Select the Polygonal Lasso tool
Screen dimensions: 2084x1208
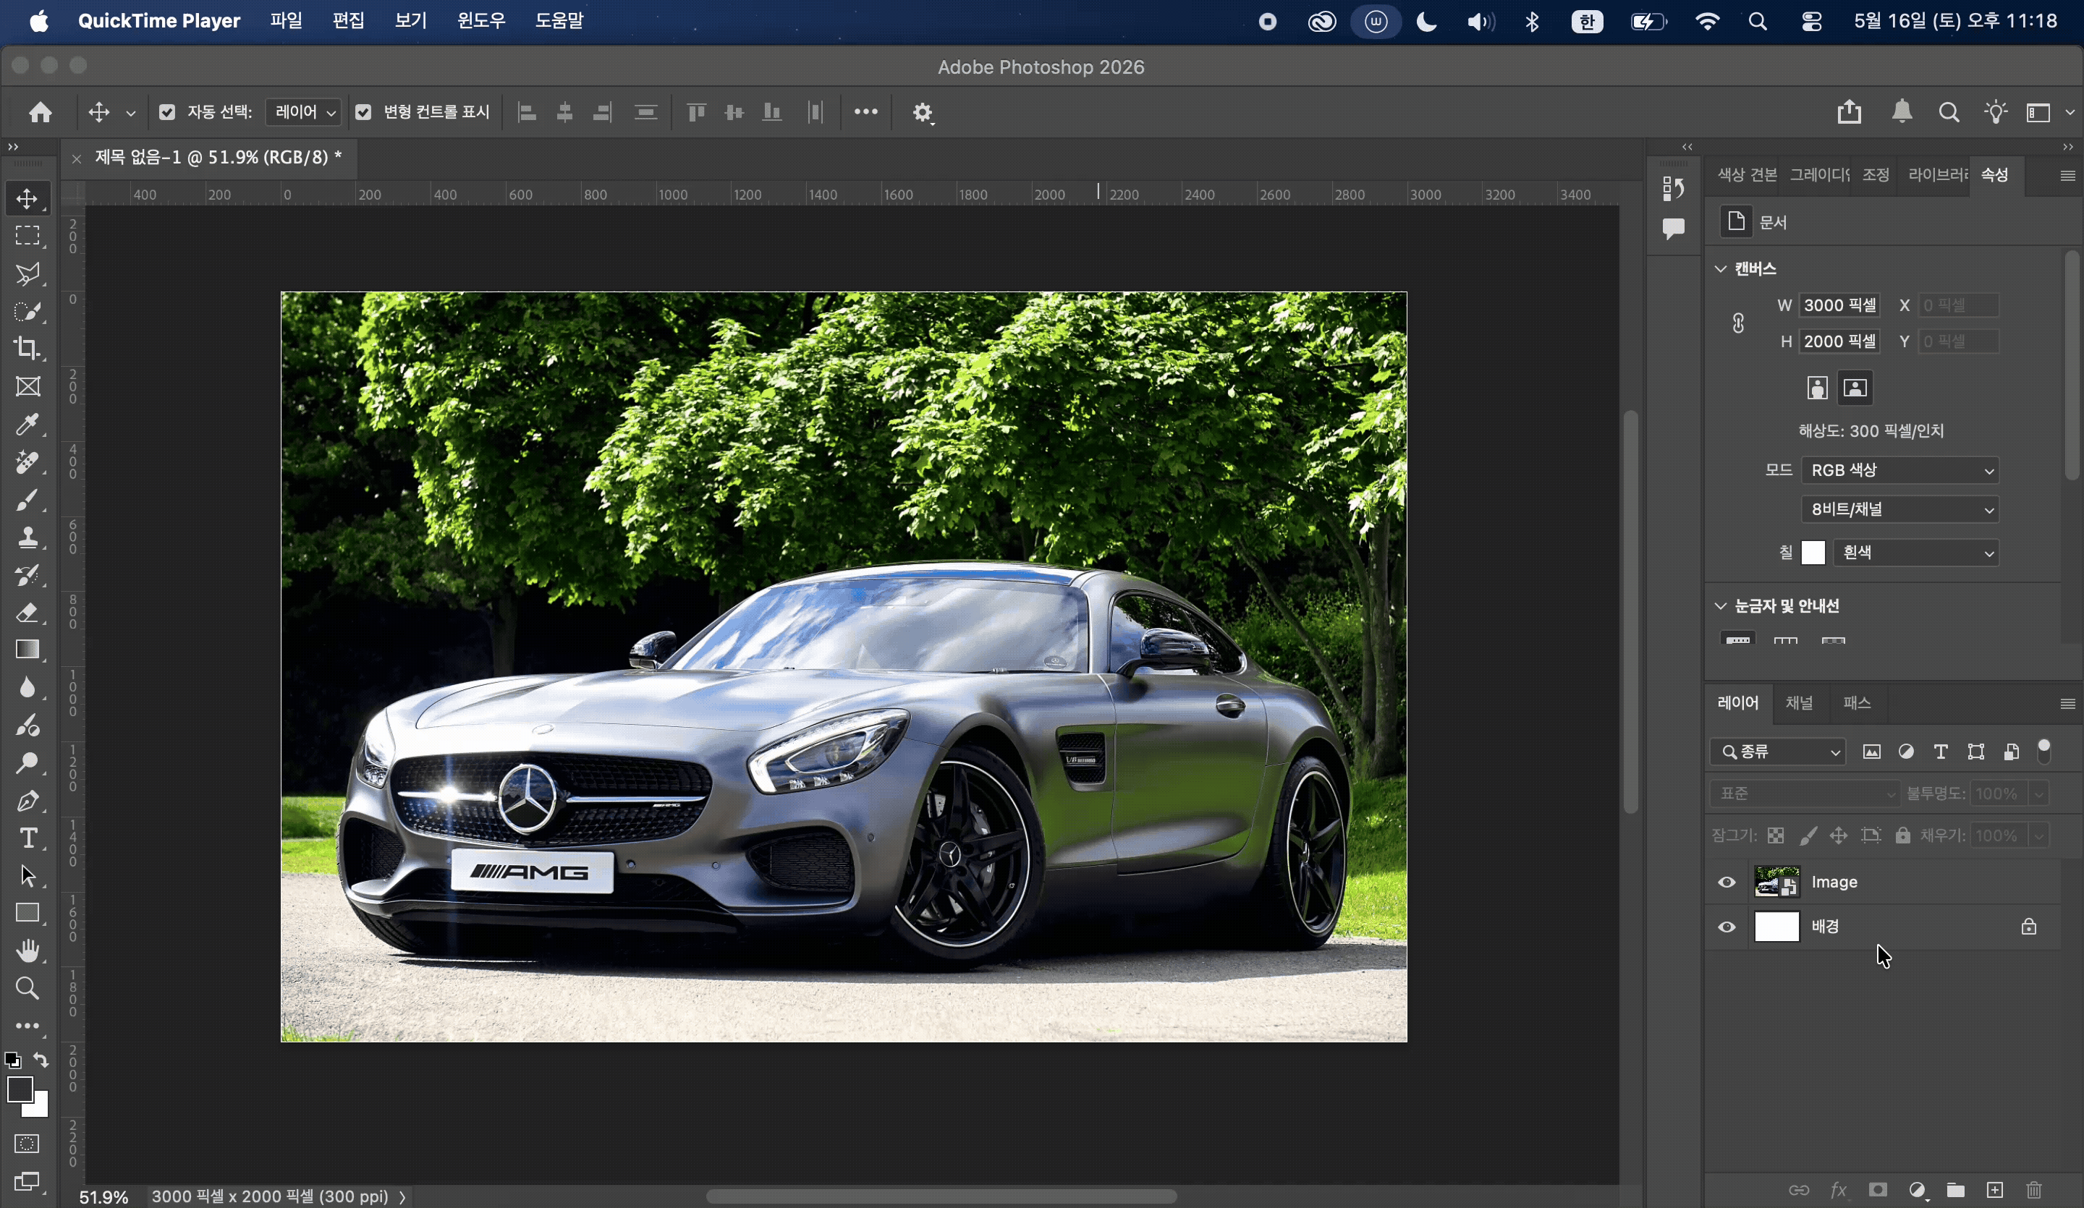tap(27, 273)
